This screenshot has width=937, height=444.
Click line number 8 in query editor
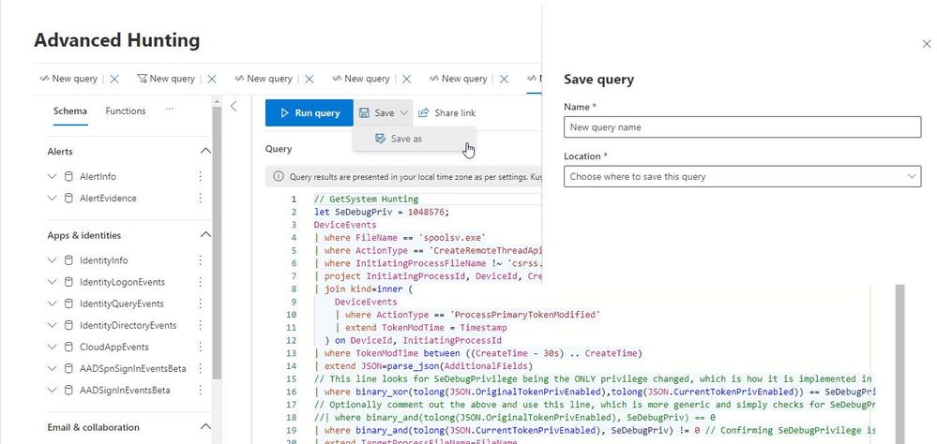[x=294, y=289]
